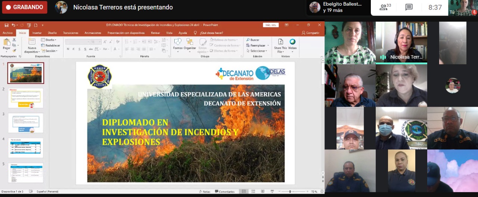Open Relleno de forma dropdown
The width and height of the screenshot is (478, 197).
pos(223,40)
